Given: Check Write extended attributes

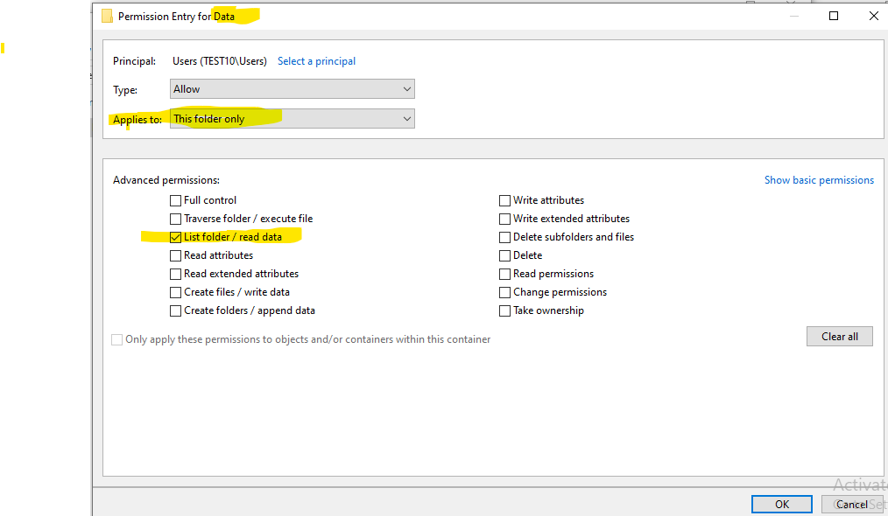Looking at the screenshot, I should point(504,218).
